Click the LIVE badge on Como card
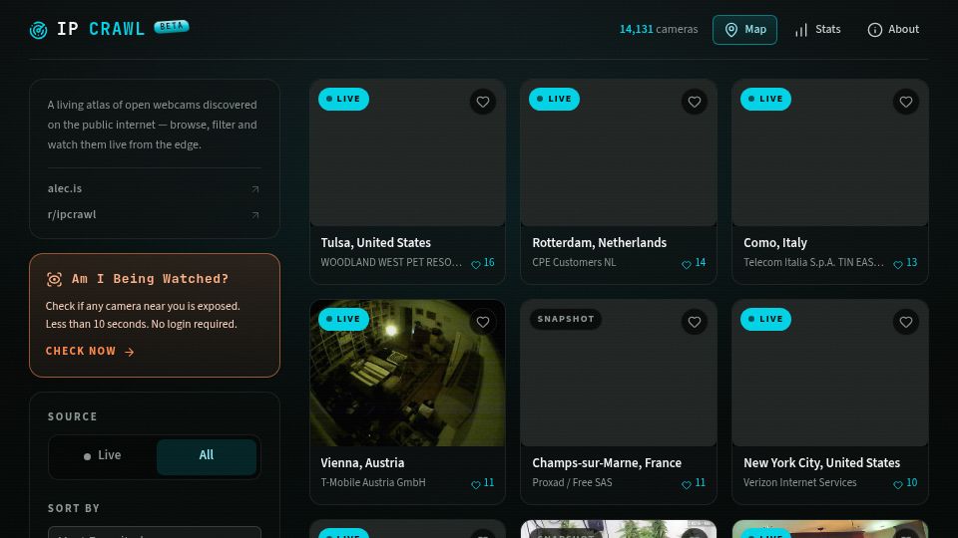 pos(765,99)
